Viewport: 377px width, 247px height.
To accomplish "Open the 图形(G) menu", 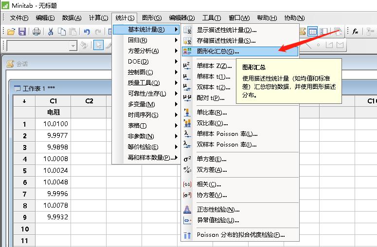I will click(152, 18).
